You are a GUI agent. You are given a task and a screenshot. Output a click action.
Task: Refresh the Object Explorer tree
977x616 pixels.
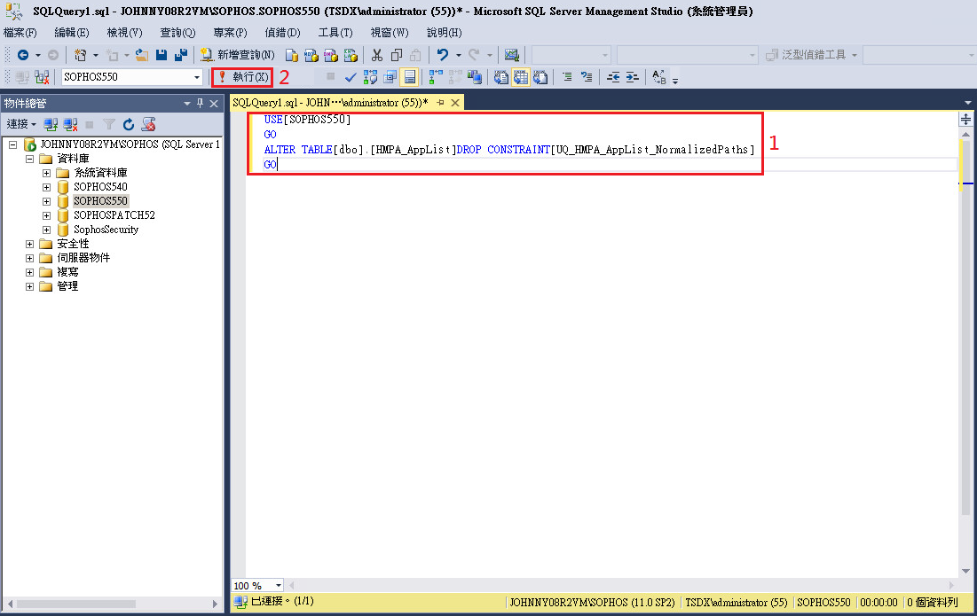tap(129, 124)
